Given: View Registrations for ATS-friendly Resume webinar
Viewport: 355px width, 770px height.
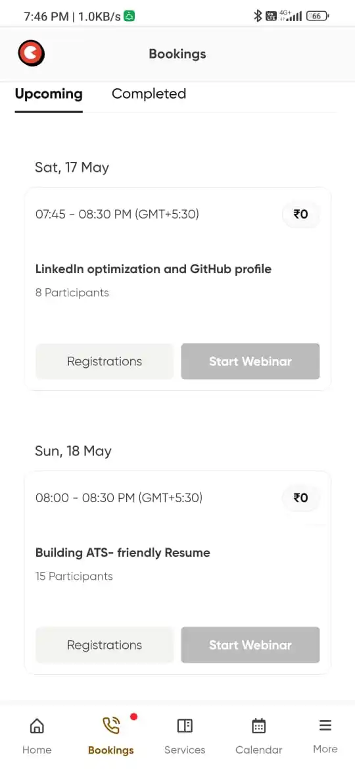Looking at the screenshot, I should pyautogui.click(x=105, y=645).
